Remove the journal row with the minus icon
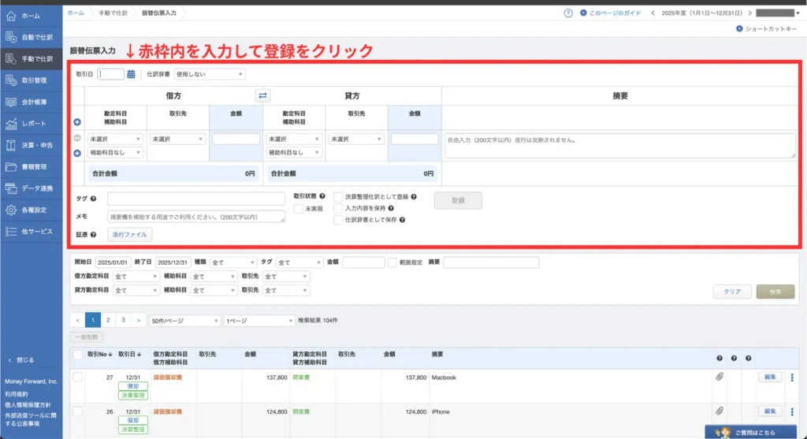 pos(77,139)
